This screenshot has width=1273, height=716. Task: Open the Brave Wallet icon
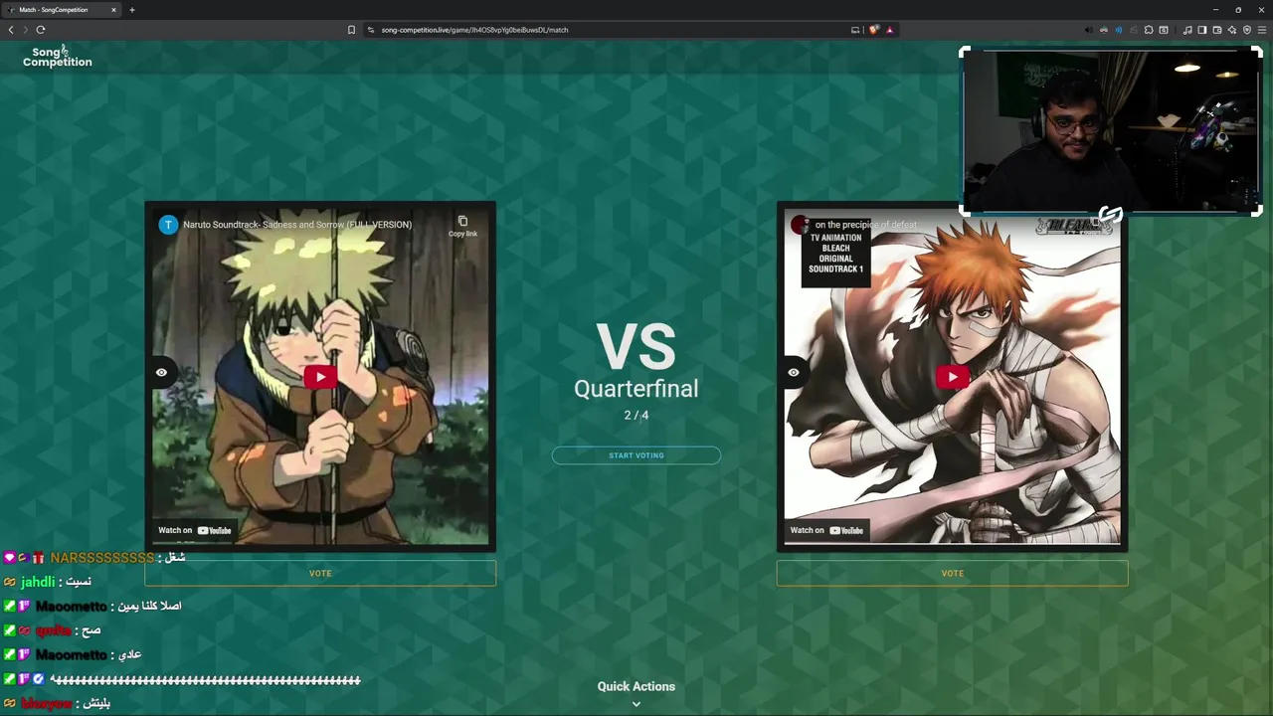pos(1217,30)
